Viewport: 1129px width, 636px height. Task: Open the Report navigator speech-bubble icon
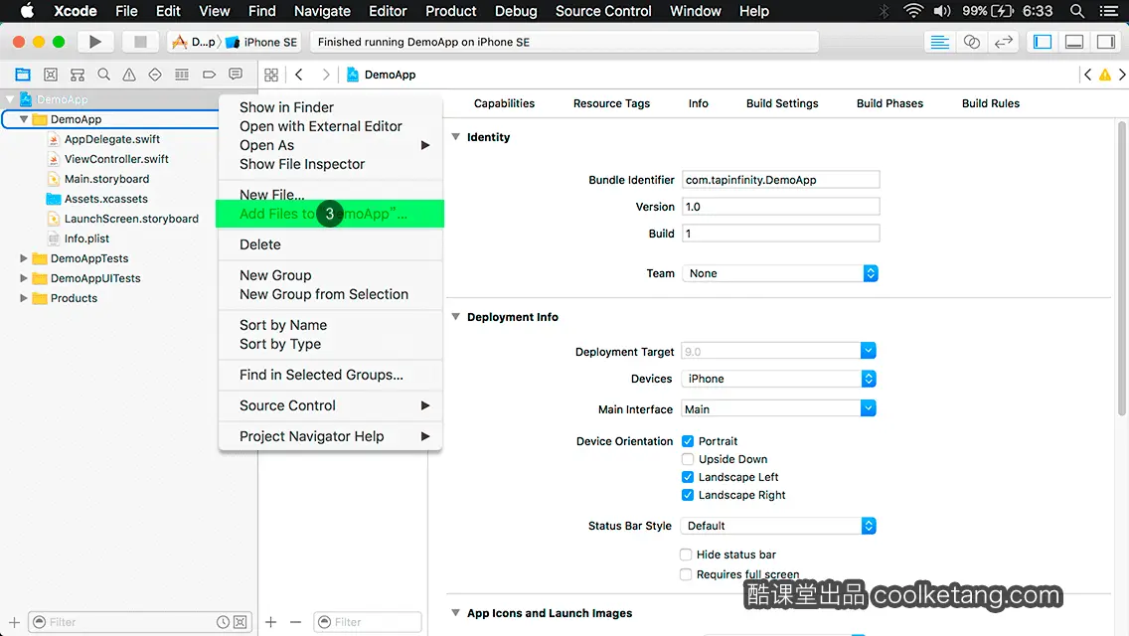point(236,75)
